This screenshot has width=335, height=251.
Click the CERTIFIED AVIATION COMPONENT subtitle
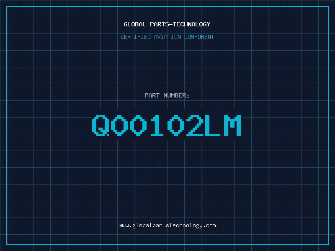click(167, 37)
